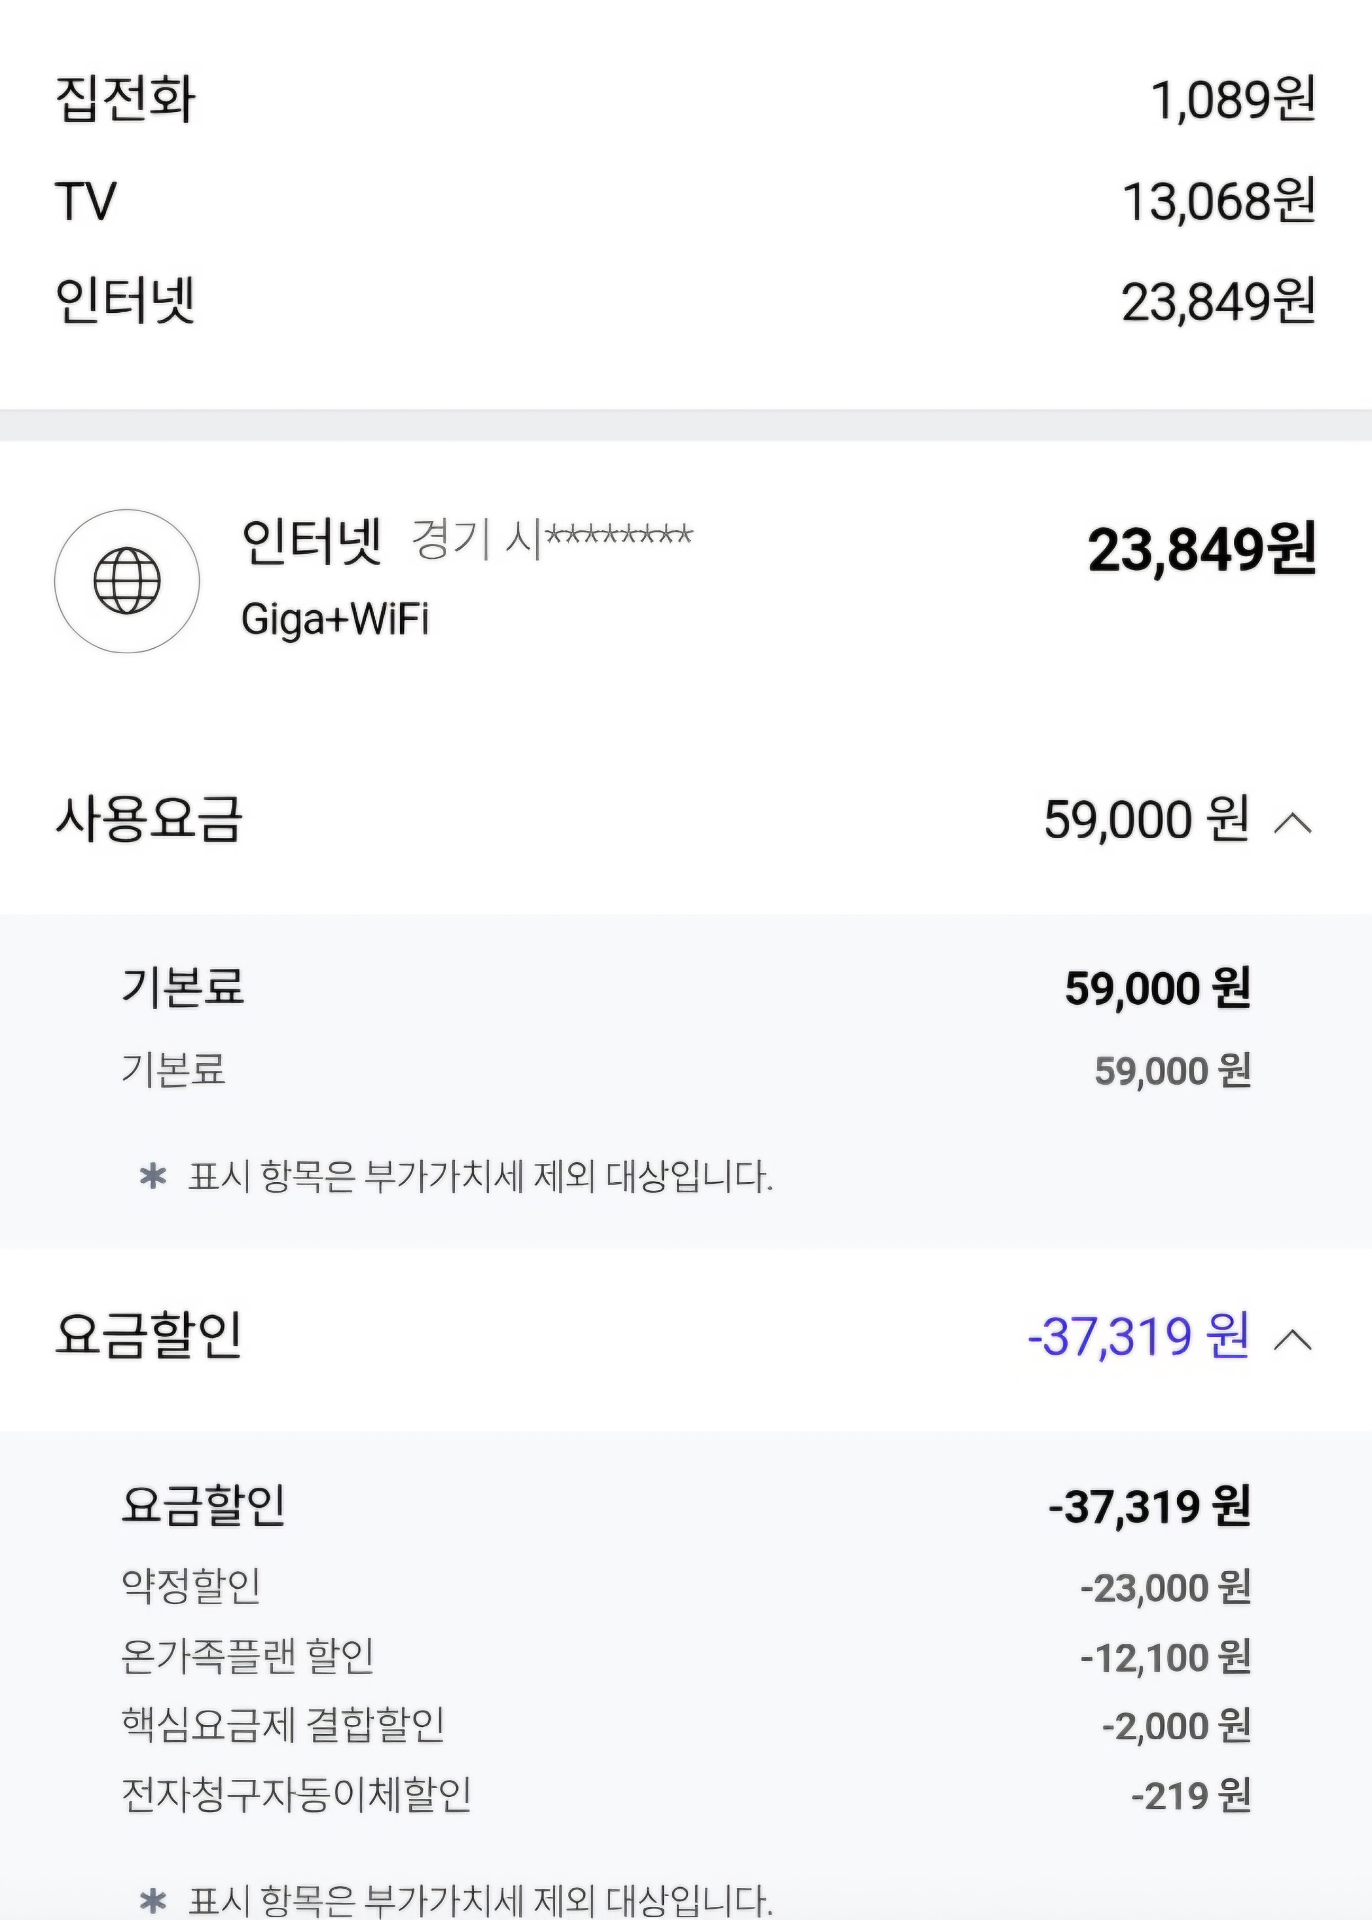Click the internet globe icon
The height and width of the screenshot is (1920, 1372).
[127, 581]
